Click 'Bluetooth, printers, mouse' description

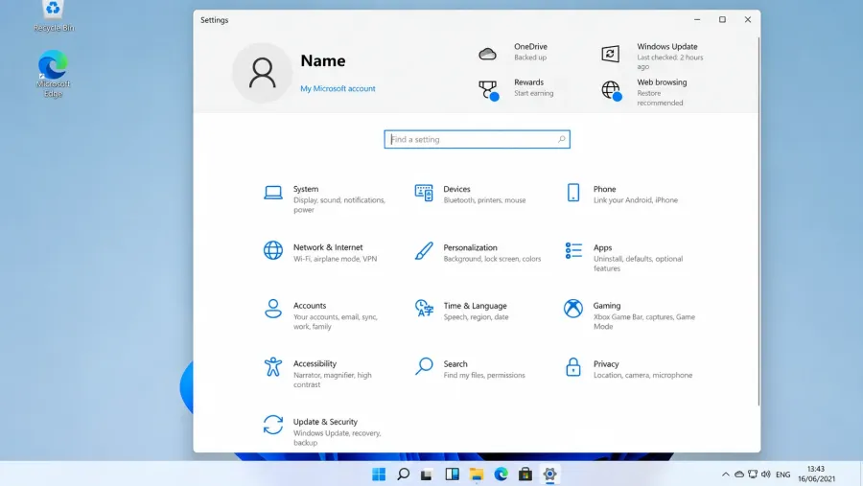484,200
